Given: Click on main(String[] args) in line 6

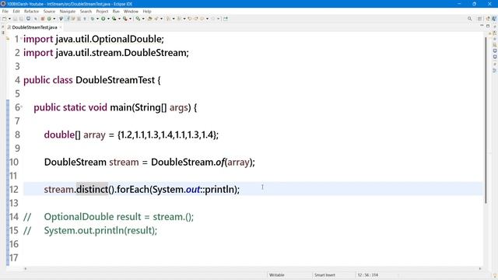Looking at the screenshot, I should coord(150,107).
